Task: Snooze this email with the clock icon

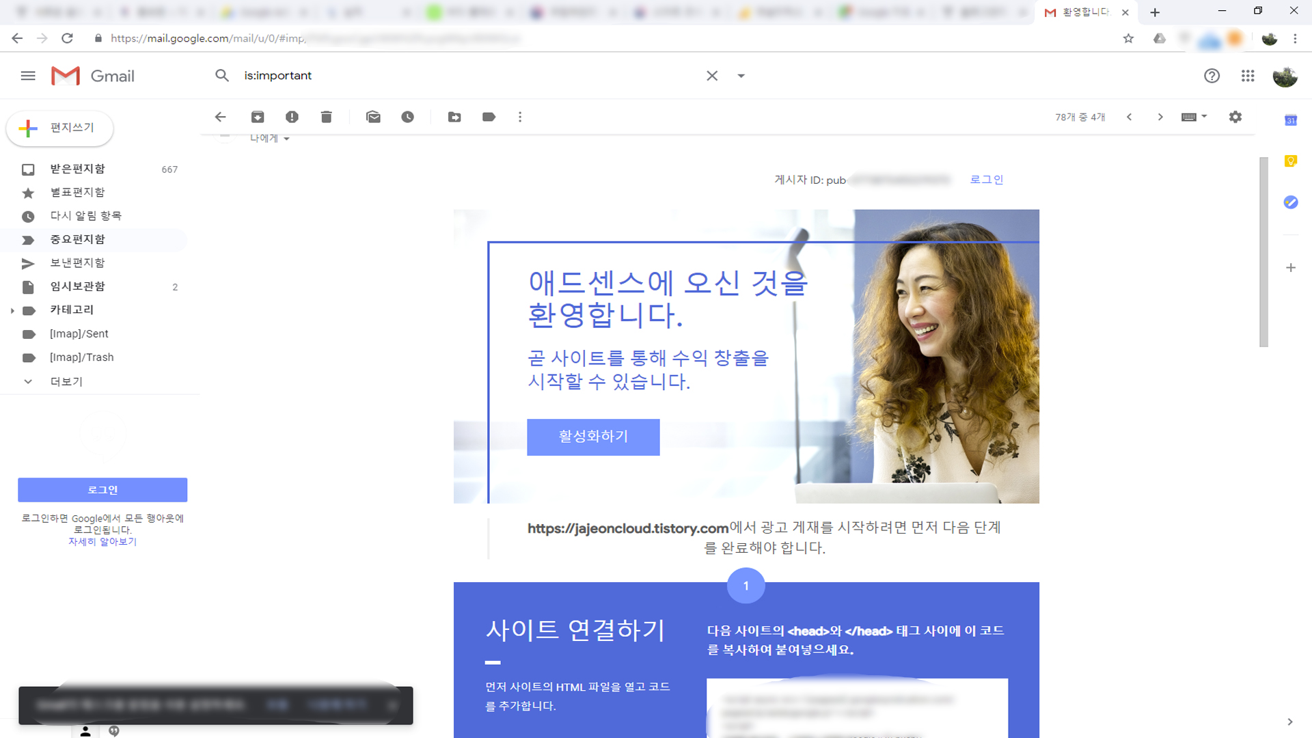Action: [x=407, y=117]
